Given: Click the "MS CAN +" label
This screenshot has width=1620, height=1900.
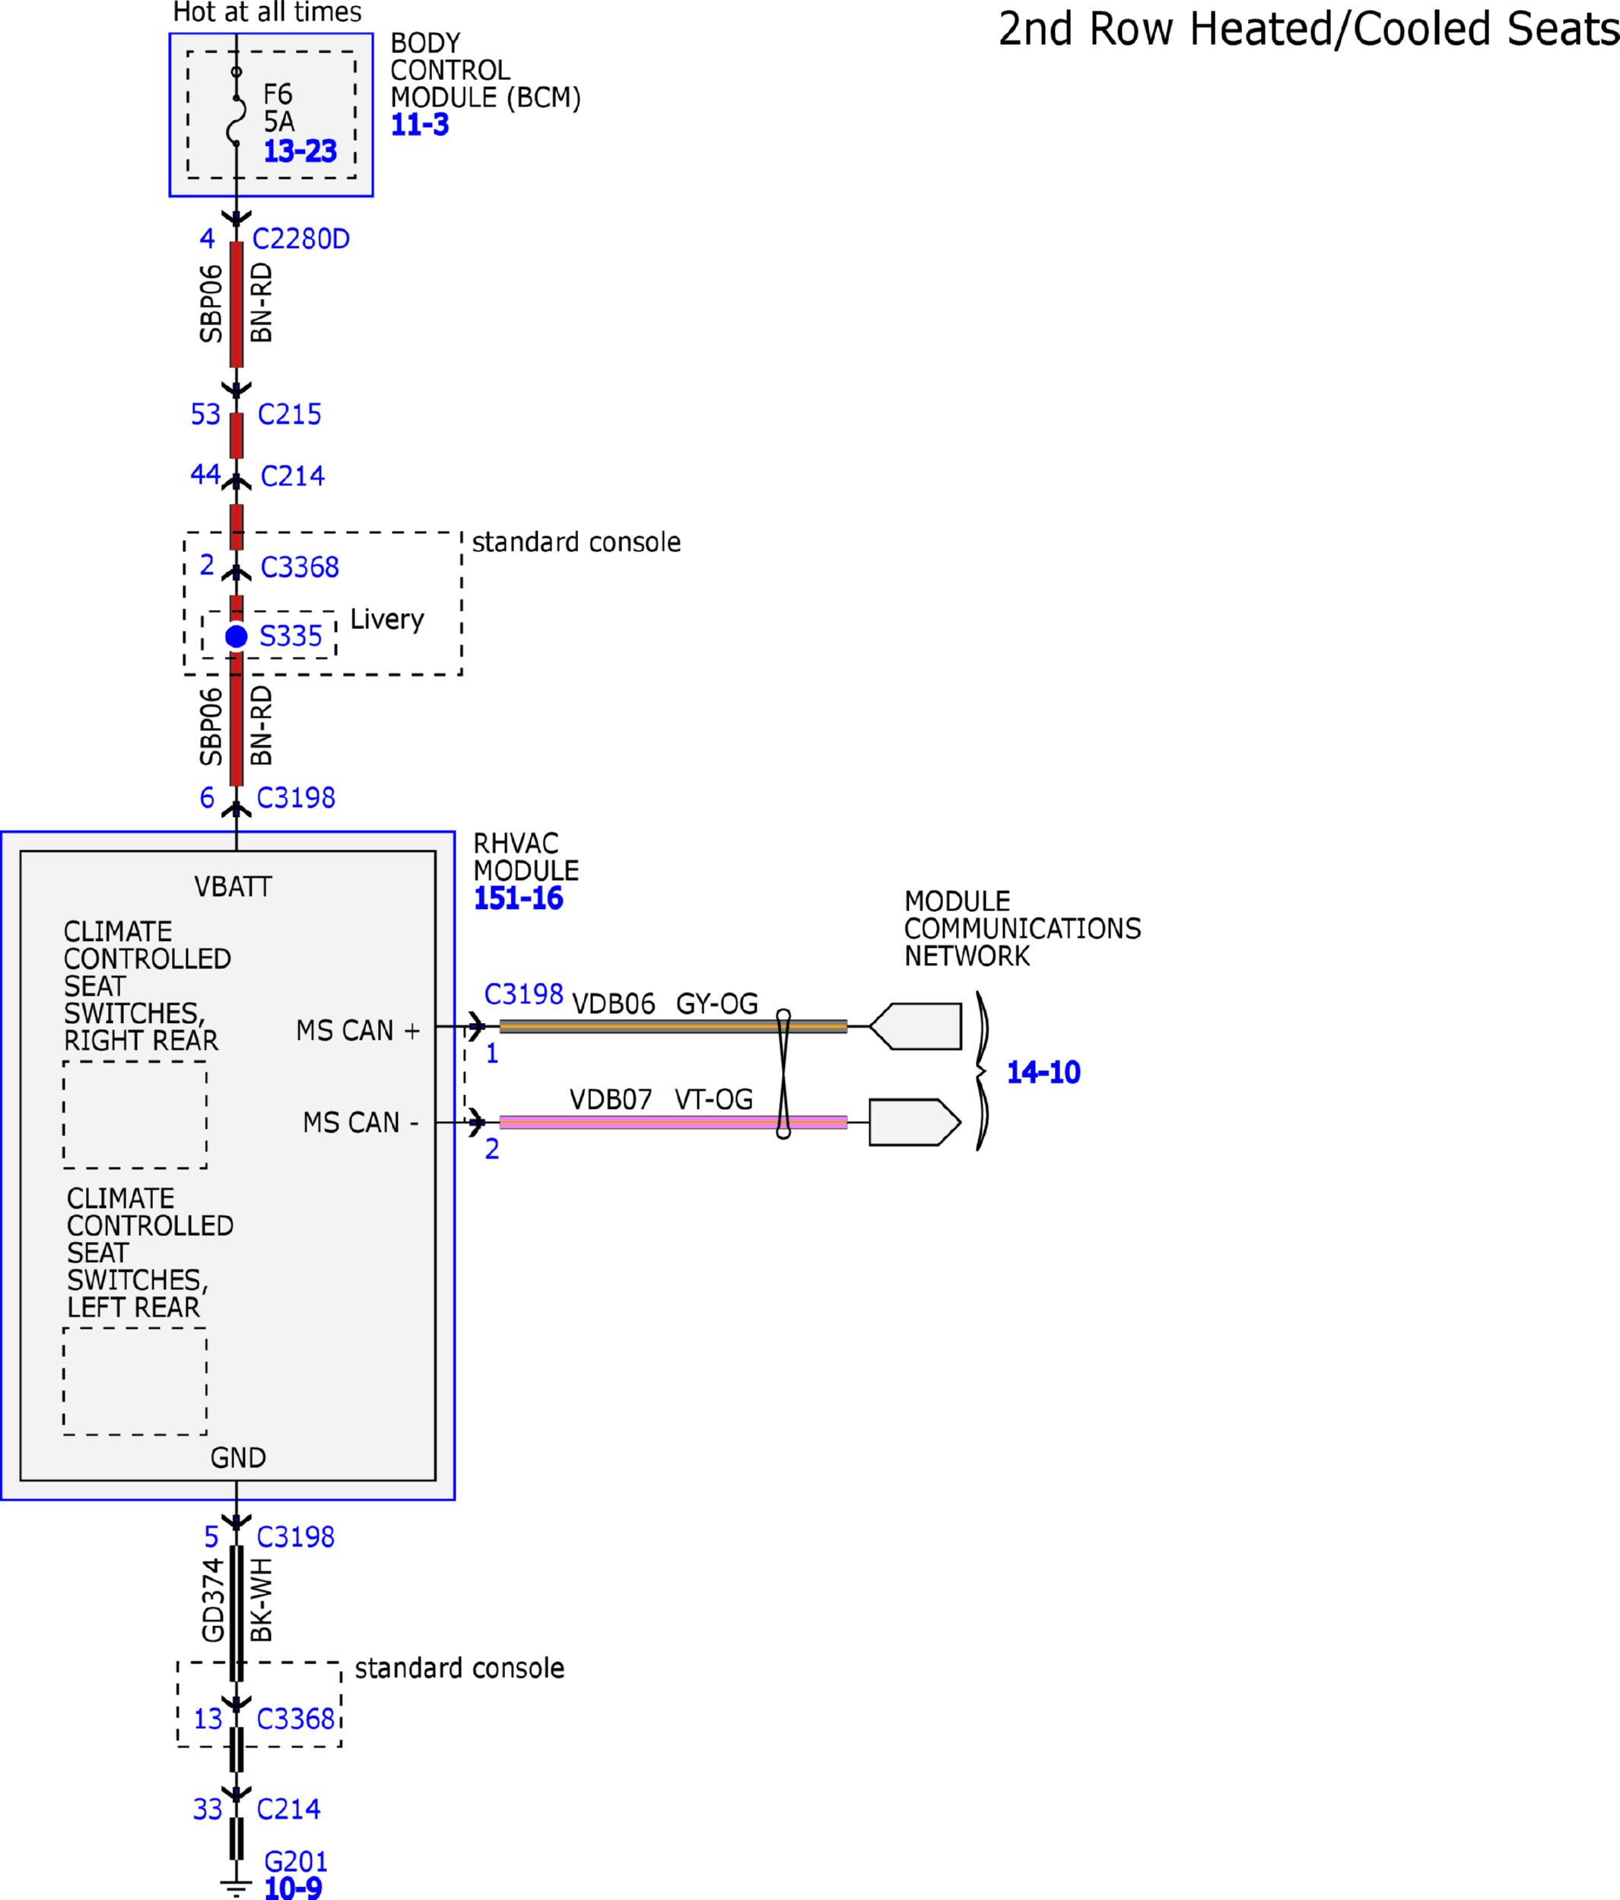Looking at the screenshot, I should (358, 1031).
